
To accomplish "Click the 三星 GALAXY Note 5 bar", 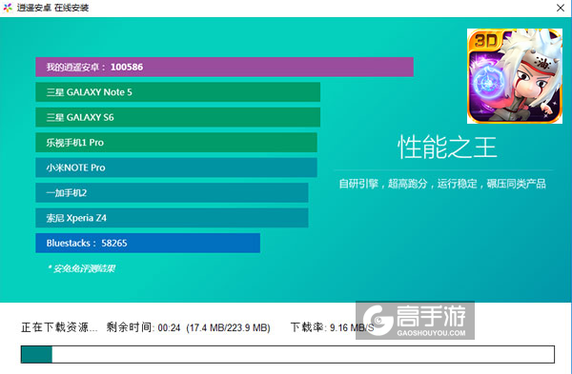I will point(177,92).
